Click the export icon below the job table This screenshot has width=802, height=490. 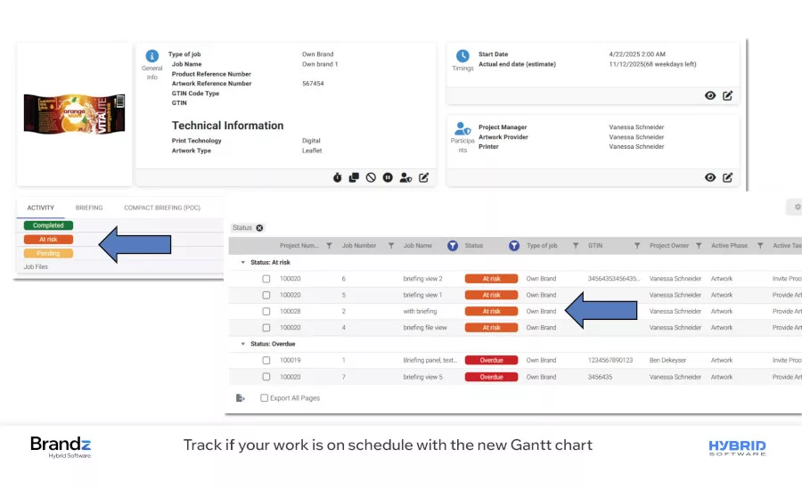tap(241, 398)
